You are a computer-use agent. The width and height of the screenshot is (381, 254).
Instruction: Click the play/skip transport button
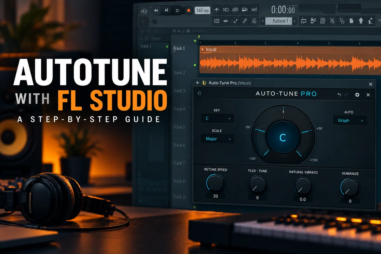[x=166, y=10]
